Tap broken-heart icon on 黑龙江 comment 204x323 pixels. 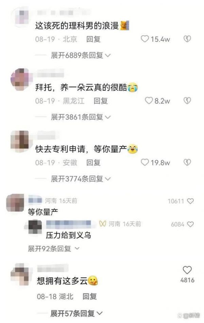click(187, 101)
